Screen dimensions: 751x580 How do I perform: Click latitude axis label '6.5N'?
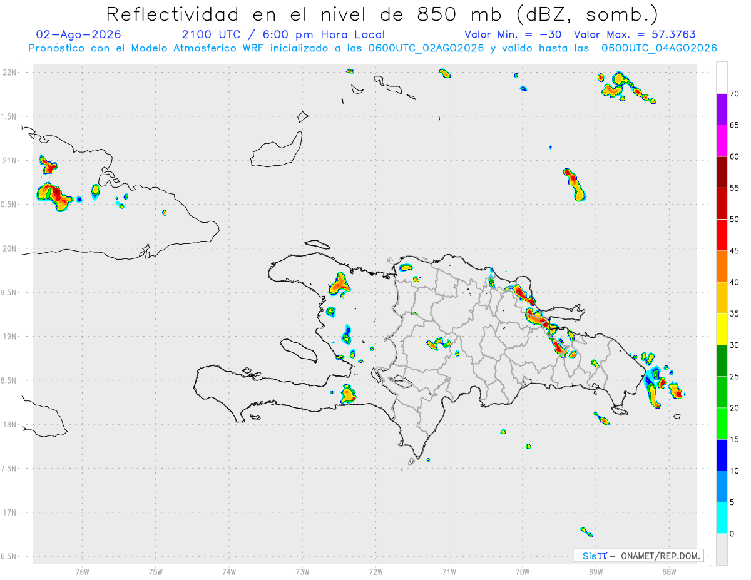pyautogui.click(x=9, y=557)
